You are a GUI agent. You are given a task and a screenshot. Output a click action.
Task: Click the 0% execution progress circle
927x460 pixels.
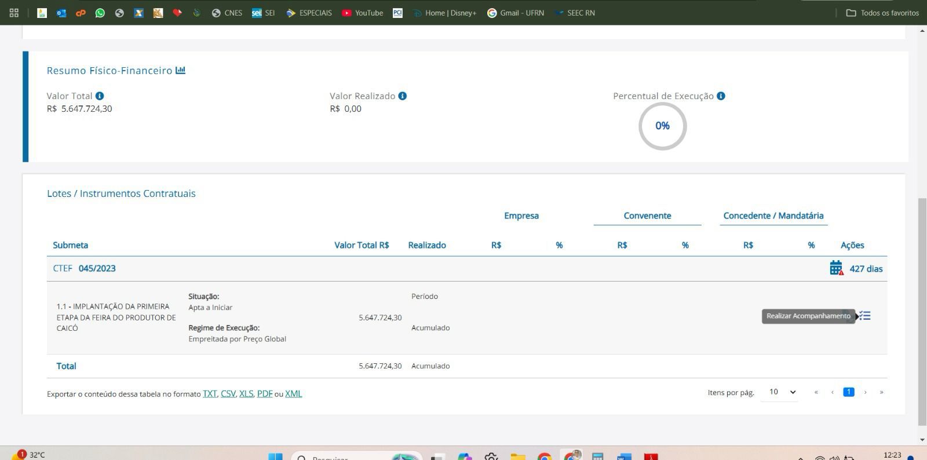click(x=662, y=126)
